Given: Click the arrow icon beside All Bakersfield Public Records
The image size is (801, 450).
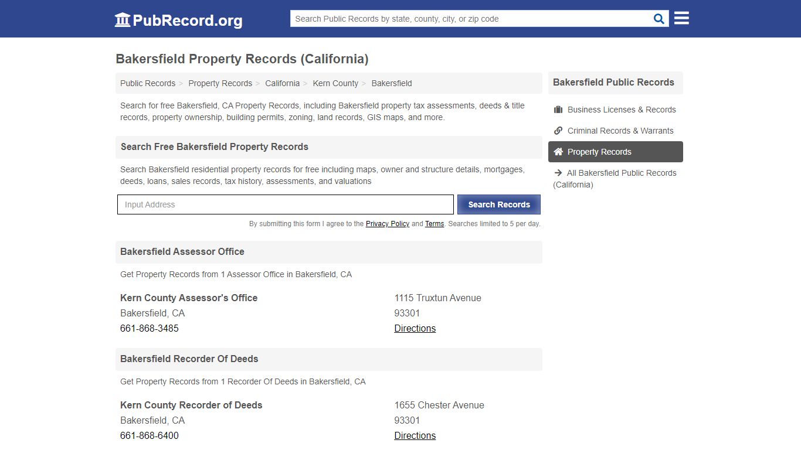Looking at the screenshot, I should [558, 173].
